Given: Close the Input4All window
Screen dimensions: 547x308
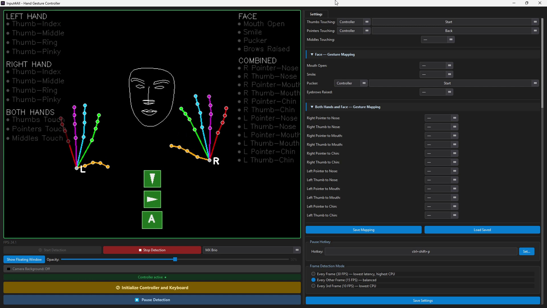Looking at the screenshot, I should pos(540,3).
